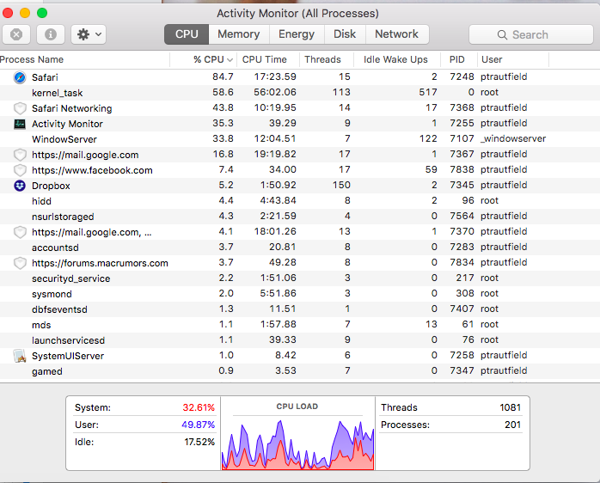The width and height of the screenshot is (600, 483).
Task: Sort by User column
Action: tap(513, 59)
